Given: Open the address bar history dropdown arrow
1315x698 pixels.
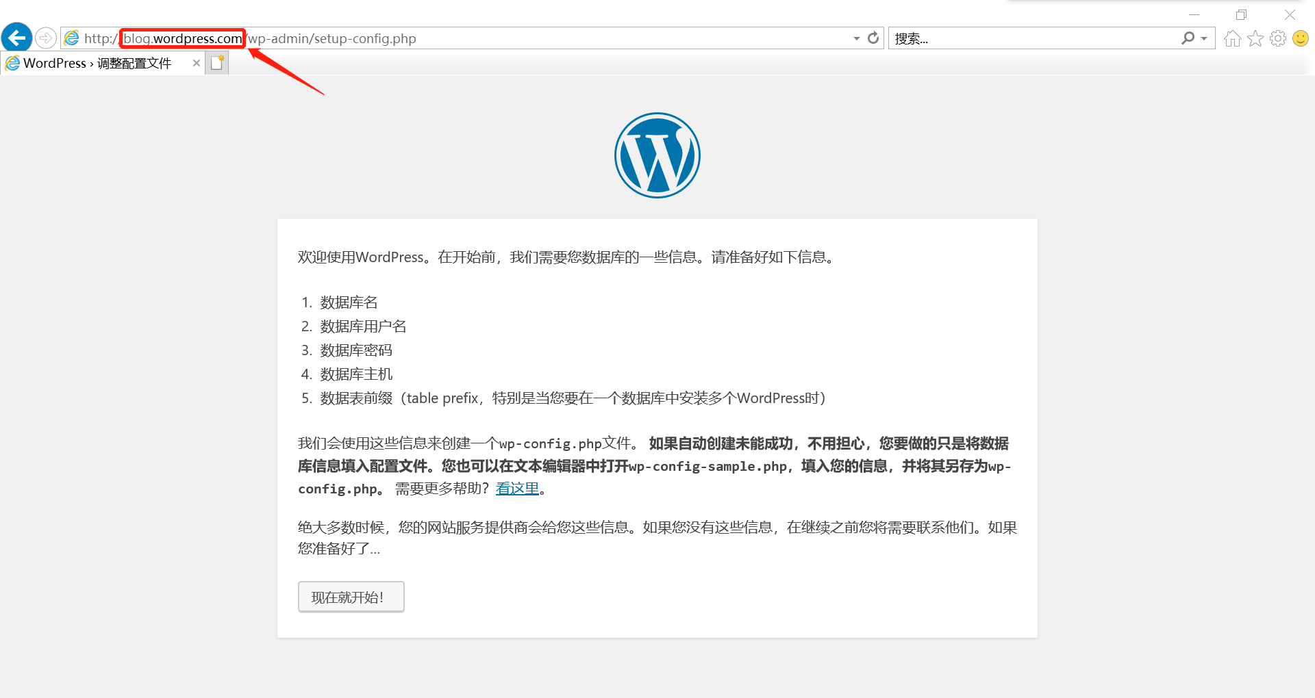Looking at the screenshot, I should pyautogui.click(x=857, y=38).
